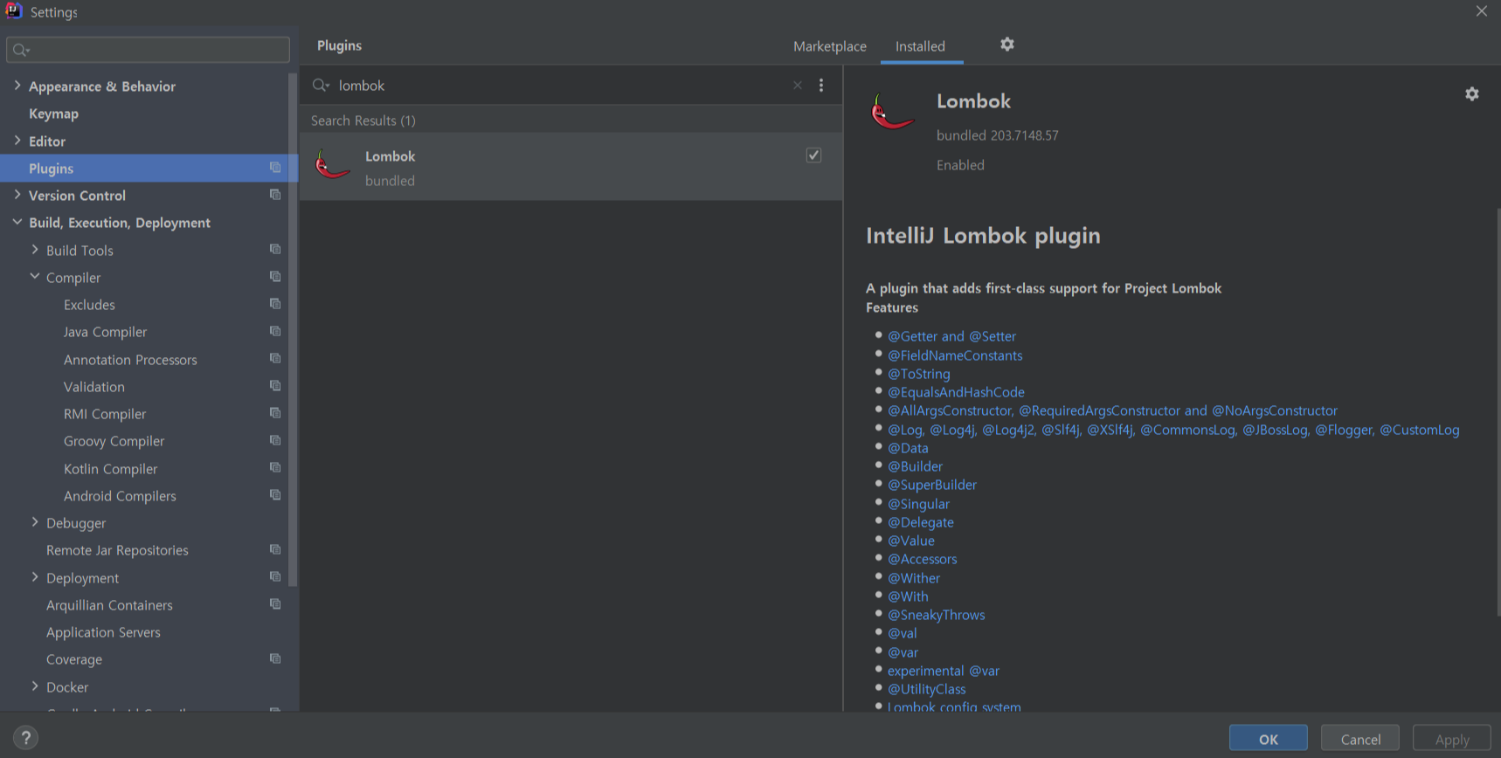Screen dimensions: 1501x758
Task: Collapse Build, Execution, Deployment node
Action: point(17,223)
